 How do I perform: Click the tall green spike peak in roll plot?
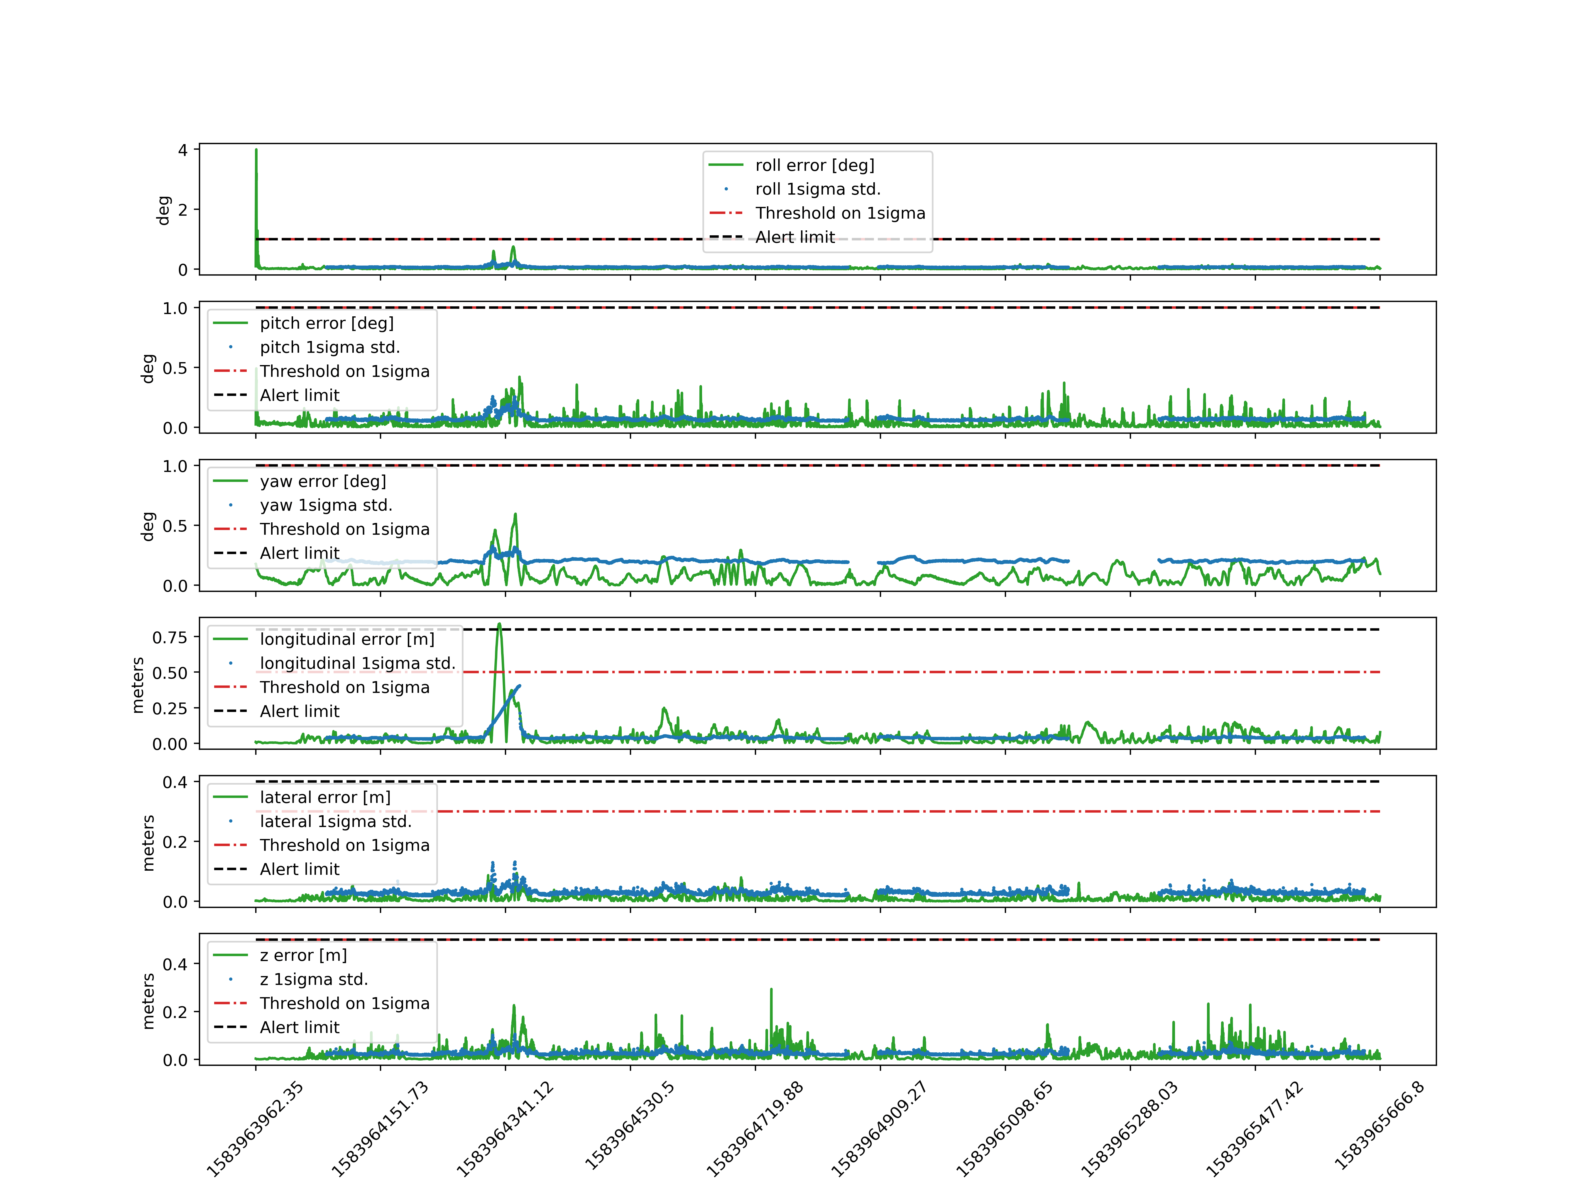pos(256,151)
